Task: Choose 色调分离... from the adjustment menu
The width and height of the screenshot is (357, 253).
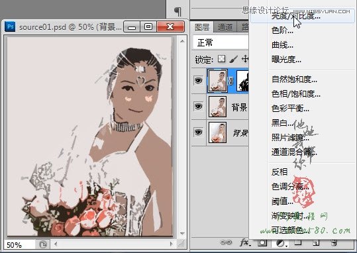Action: tap(290, 187)
